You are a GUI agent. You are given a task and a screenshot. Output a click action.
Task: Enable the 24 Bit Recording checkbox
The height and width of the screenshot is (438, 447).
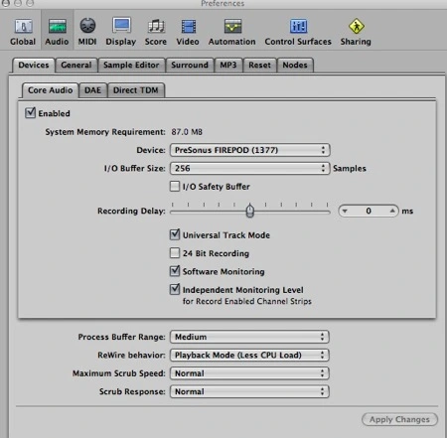(175, 253)
